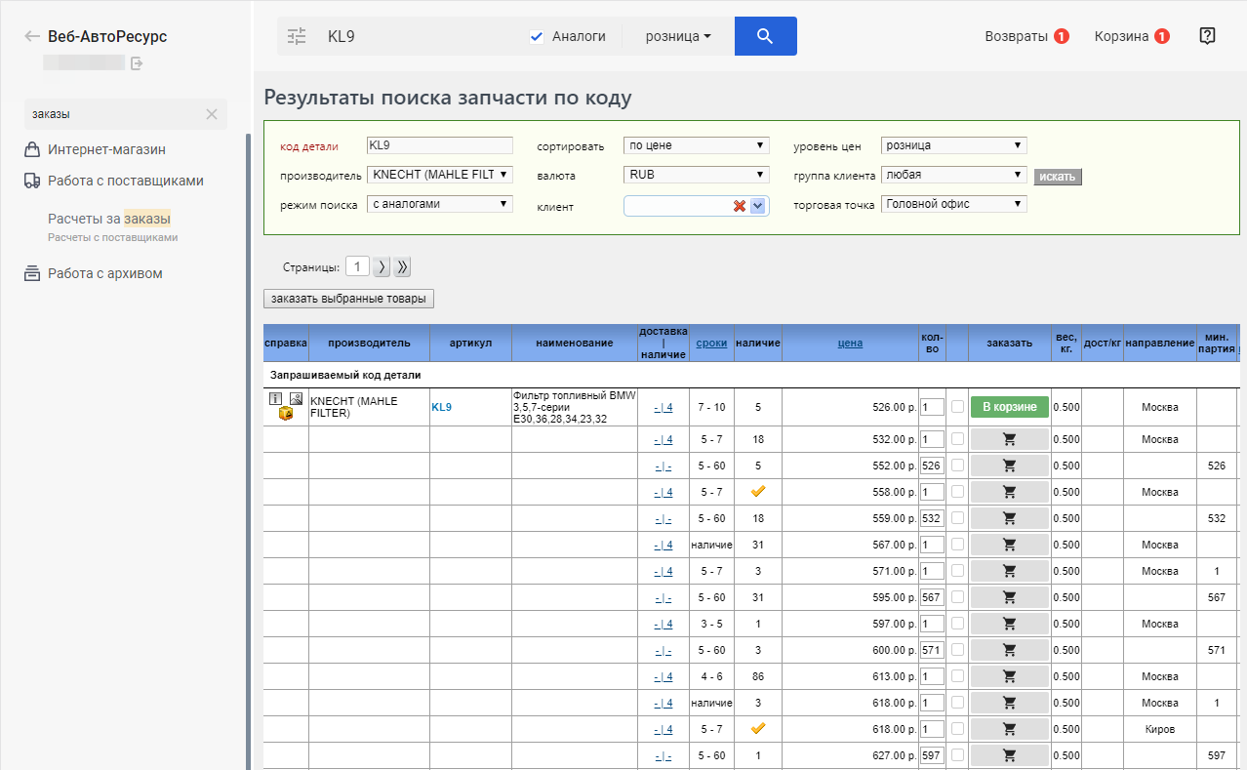Open the розница dropdown in top search bar
The height and width of the screenshot is (770, 1247).
coord(678,37)
